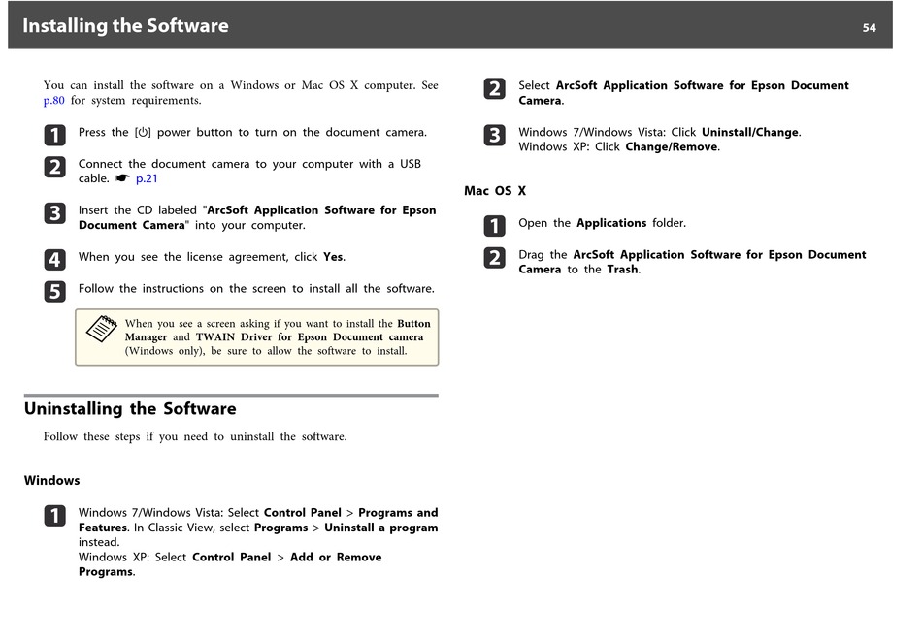The width and height of the screenshot is (922, 640).
Task: Click 'You can install the software' intro sentence
Action: [241, 93]
